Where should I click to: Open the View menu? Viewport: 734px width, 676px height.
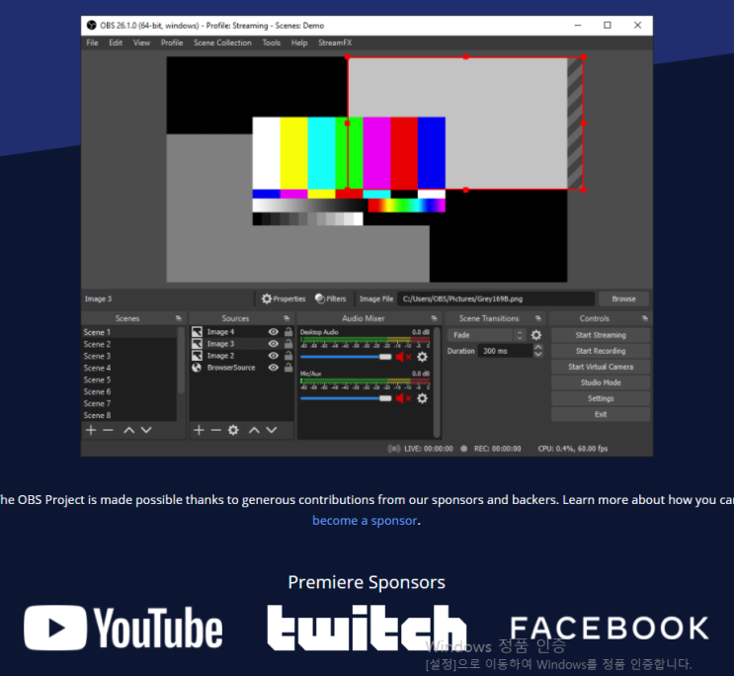coord(142,42)
